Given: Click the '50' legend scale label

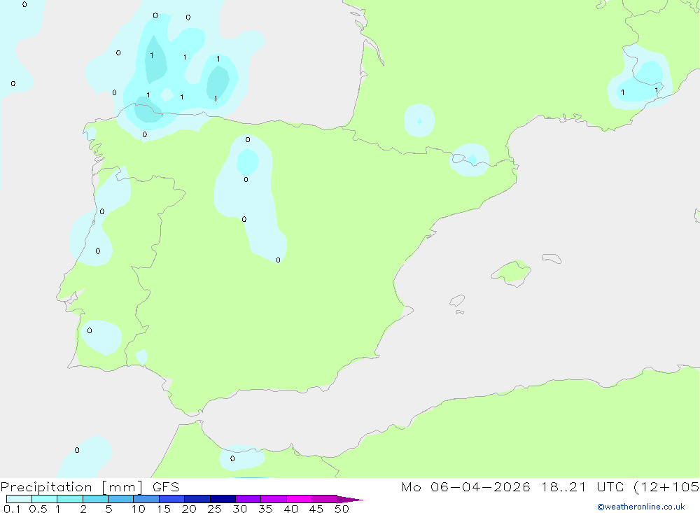Looking at the screenshot, I should [342, 509].
